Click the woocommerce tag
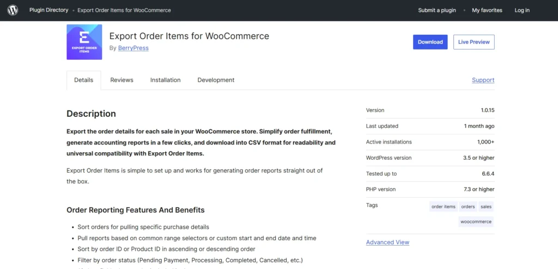The height and width of the screenshot is (269, 558). (x=476, y=222)
